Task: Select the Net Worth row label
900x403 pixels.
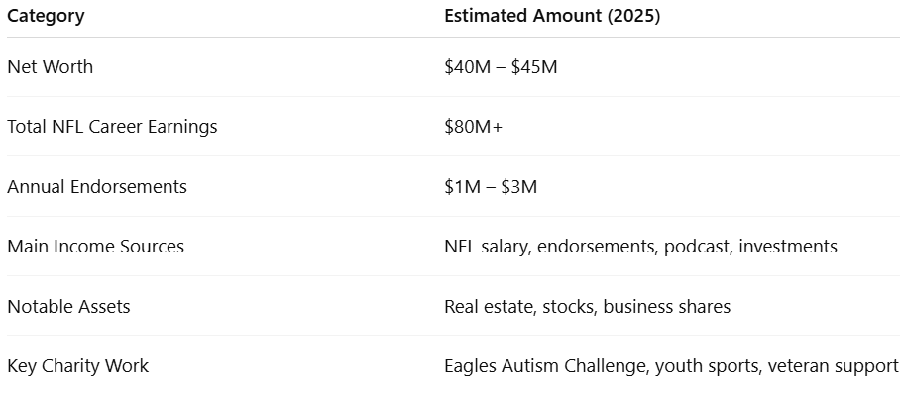Action: click(x=50, y=67)
